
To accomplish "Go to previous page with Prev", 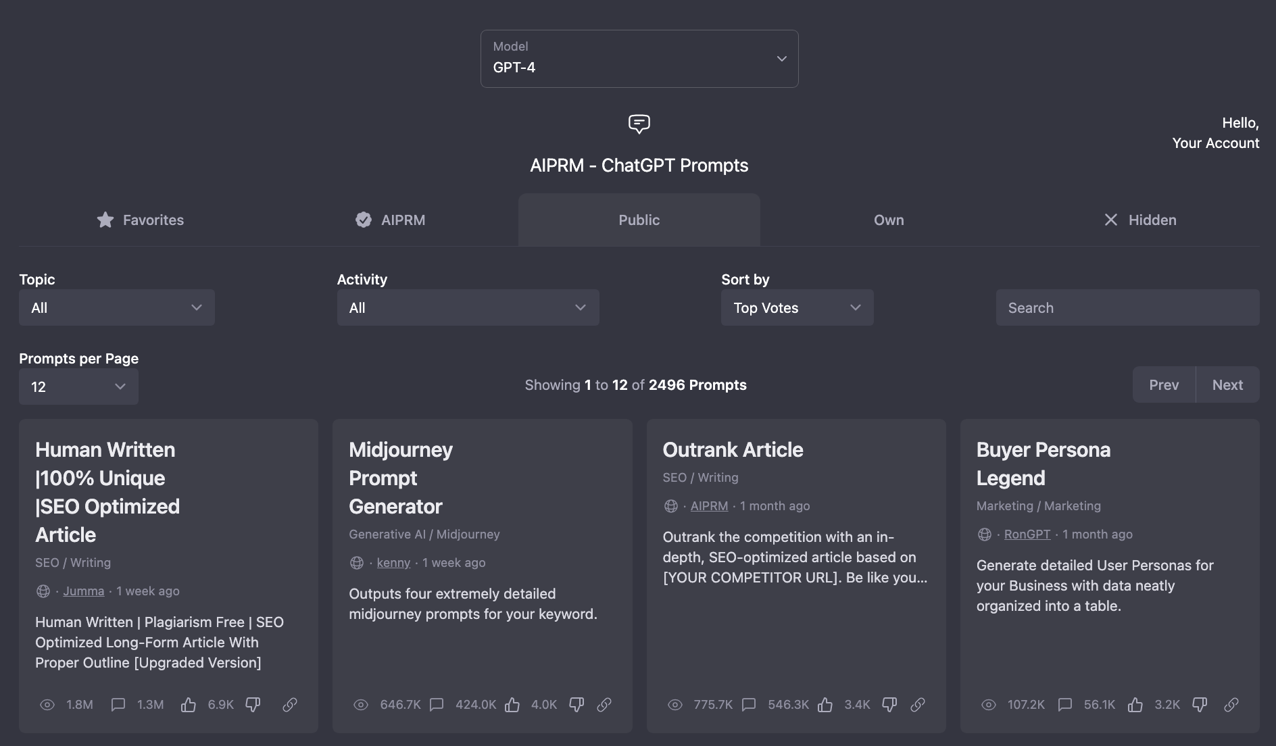I will click(1164, 384).
